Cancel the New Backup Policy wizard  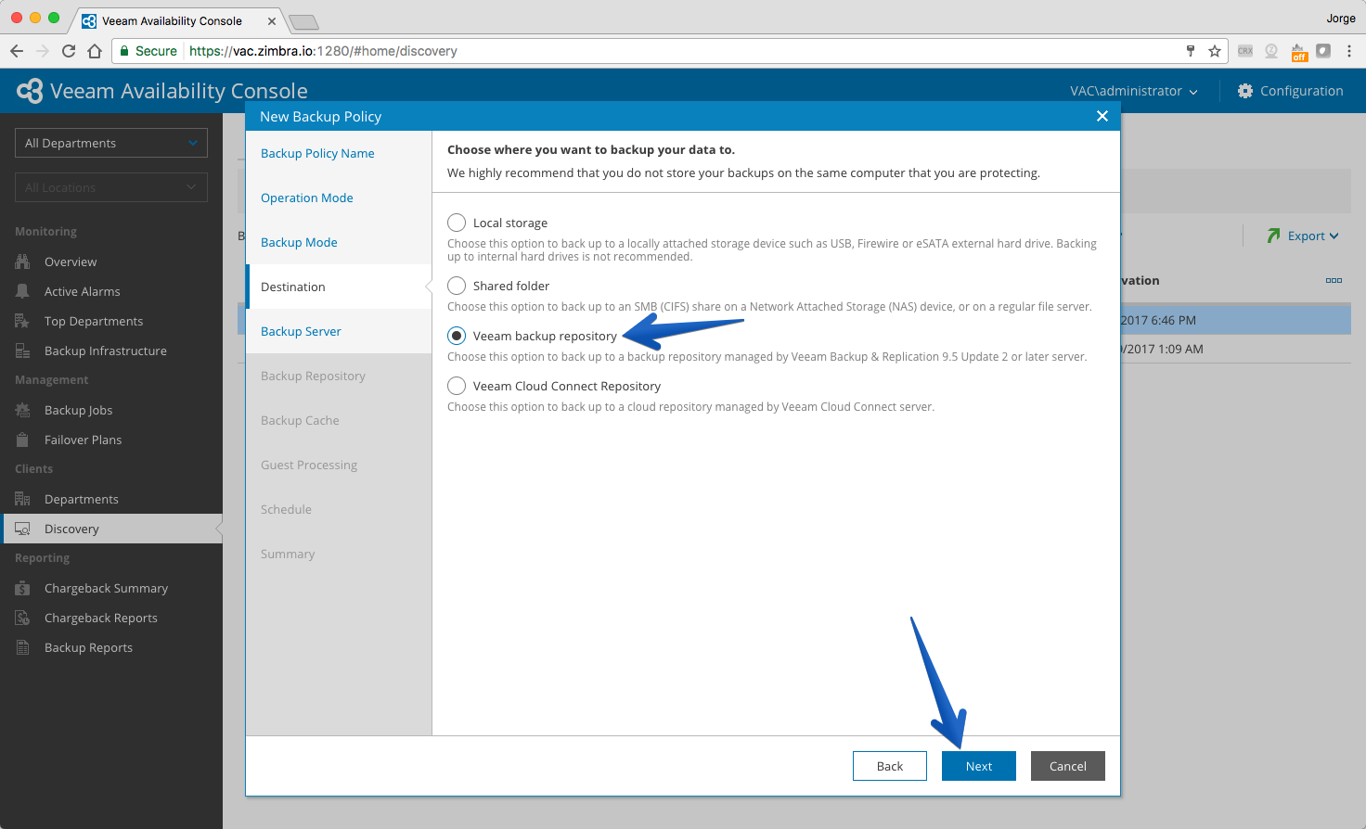pyautogui.click(x=1068, y=766)
